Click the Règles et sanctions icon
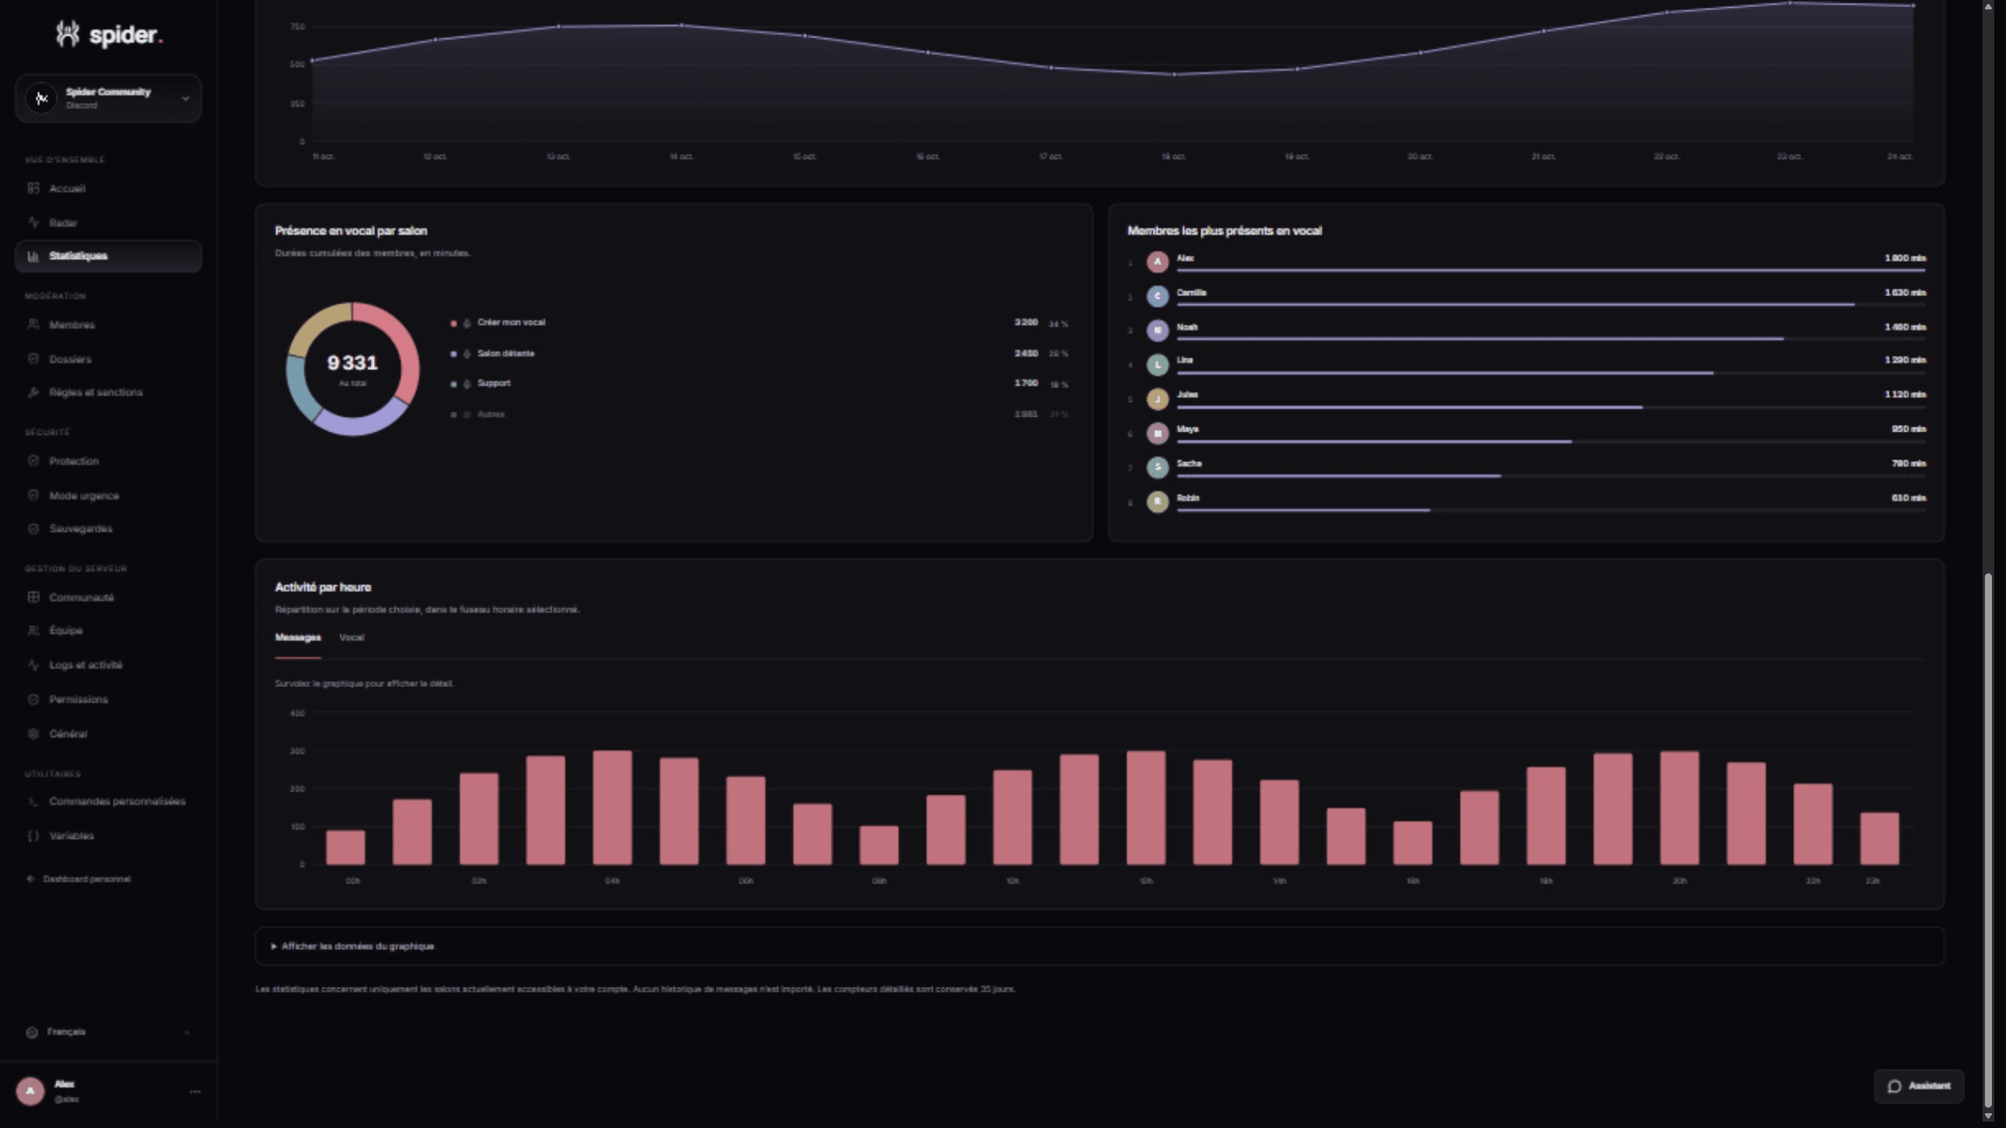Viewport: 2006px width, 1128px height. tap(33, 392)
